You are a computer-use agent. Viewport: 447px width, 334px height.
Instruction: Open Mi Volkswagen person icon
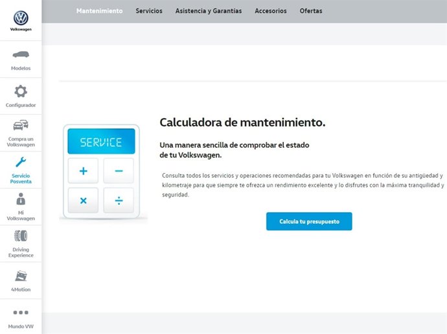[x=21, y=199]
